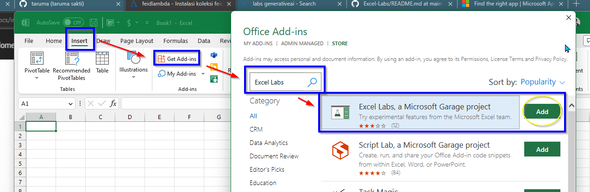590x192 pixels.
Task: Open Script Lab, a Microsoft Garage project title
Action: tap(424, 145)
